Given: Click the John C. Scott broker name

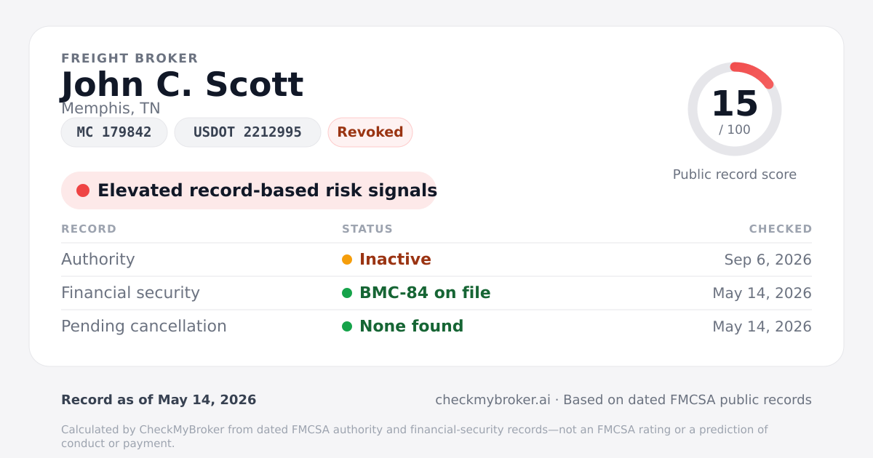Looking at the screenshot, I should 182,85.
